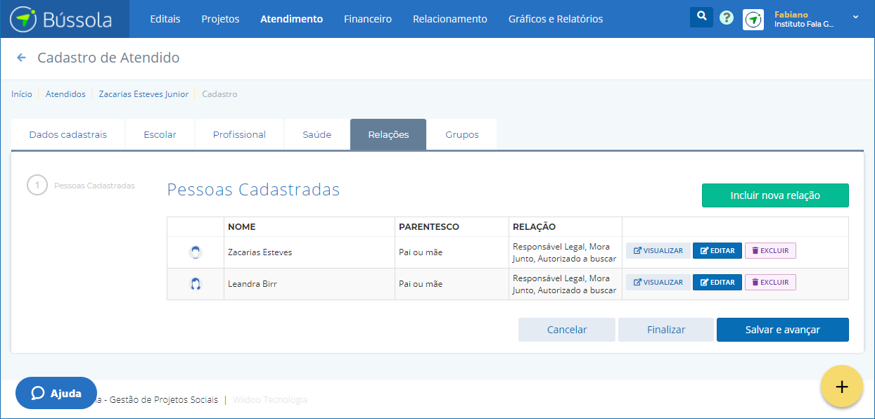The image size is (875, 419).
Task: Editar Leandra Birr relation
Action: click(717, 283)
